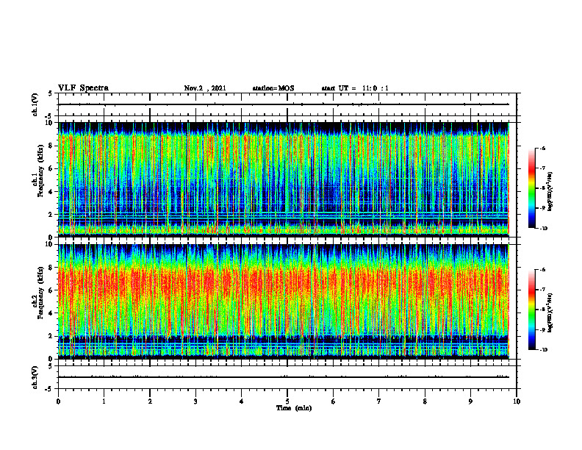Screen dimensions: 582x450
Task: Select the date text "Nov.2 , 2021"
Action: 205,88
